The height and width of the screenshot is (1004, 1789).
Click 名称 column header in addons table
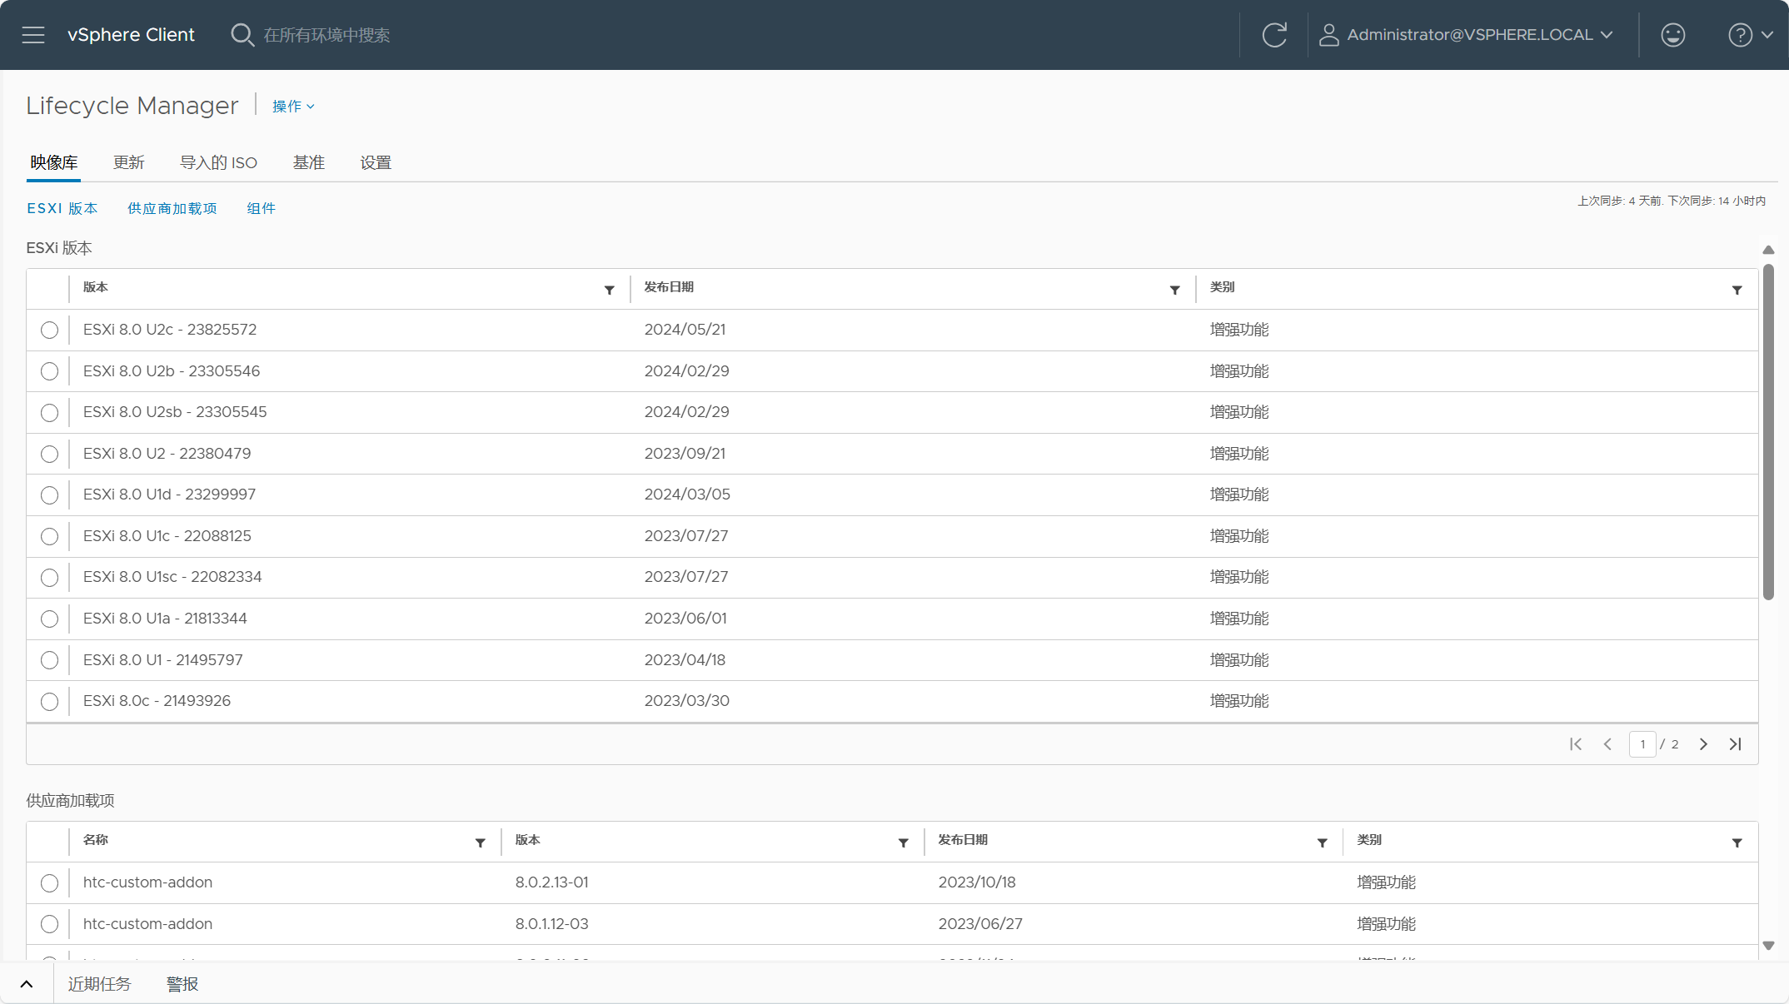click(96, 840)
